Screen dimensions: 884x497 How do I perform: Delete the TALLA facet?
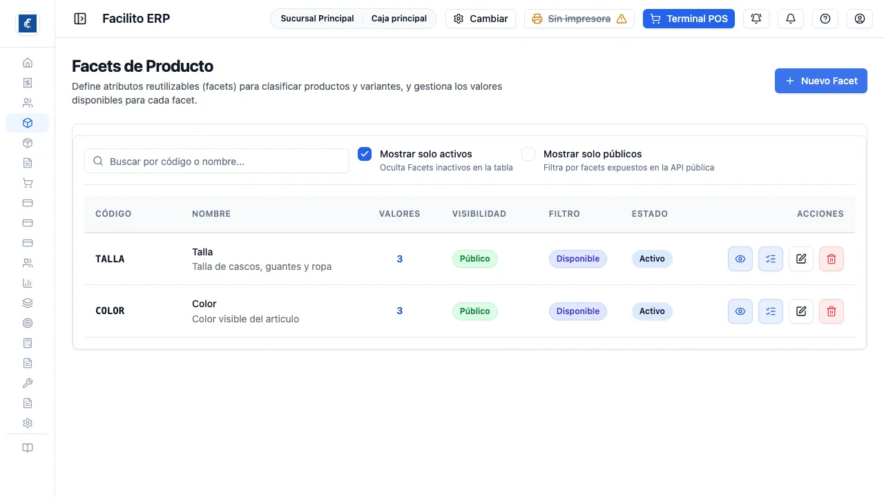click(832, 259)
